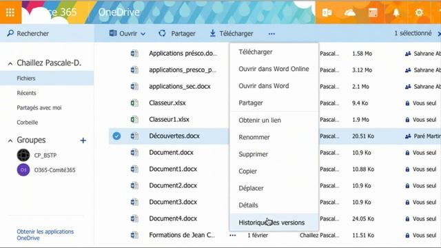Open Historique des versions
This screenshot has height=248, width=441.
[x=274, y=223]
